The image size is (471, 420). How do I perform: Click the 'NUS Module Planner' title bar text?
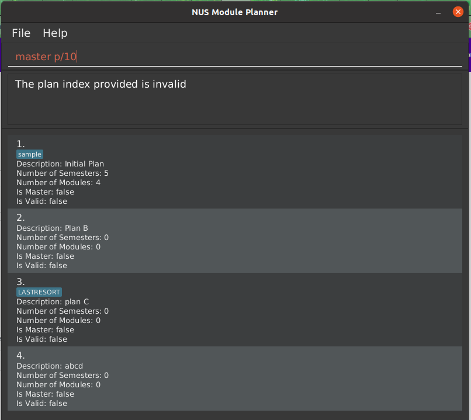(x=234, y=12)
